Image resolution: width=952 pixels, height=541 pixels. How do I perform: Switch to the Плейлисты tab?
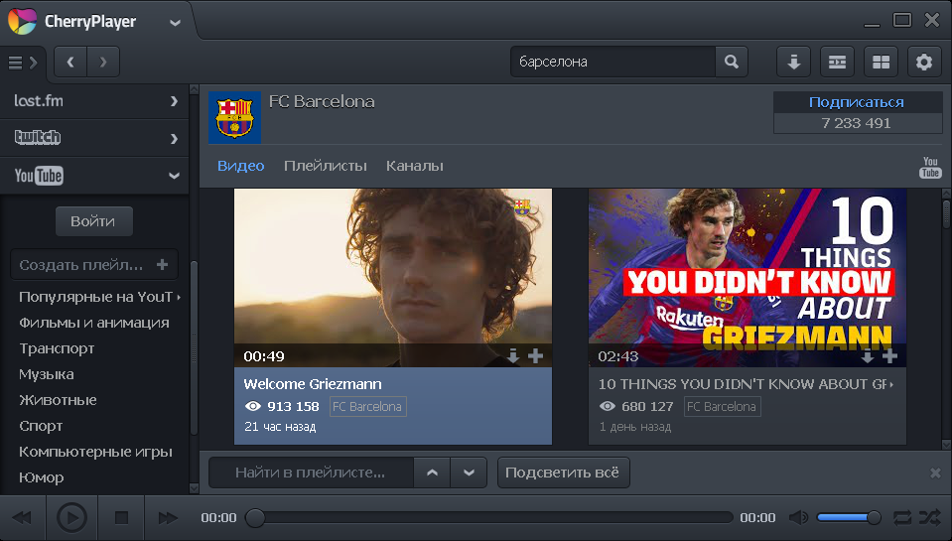(326, 166)
